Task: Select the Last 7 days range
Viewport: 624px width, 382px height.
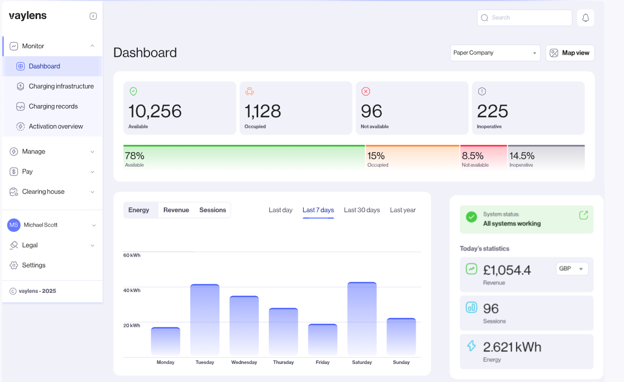Action: coord(318,210)
